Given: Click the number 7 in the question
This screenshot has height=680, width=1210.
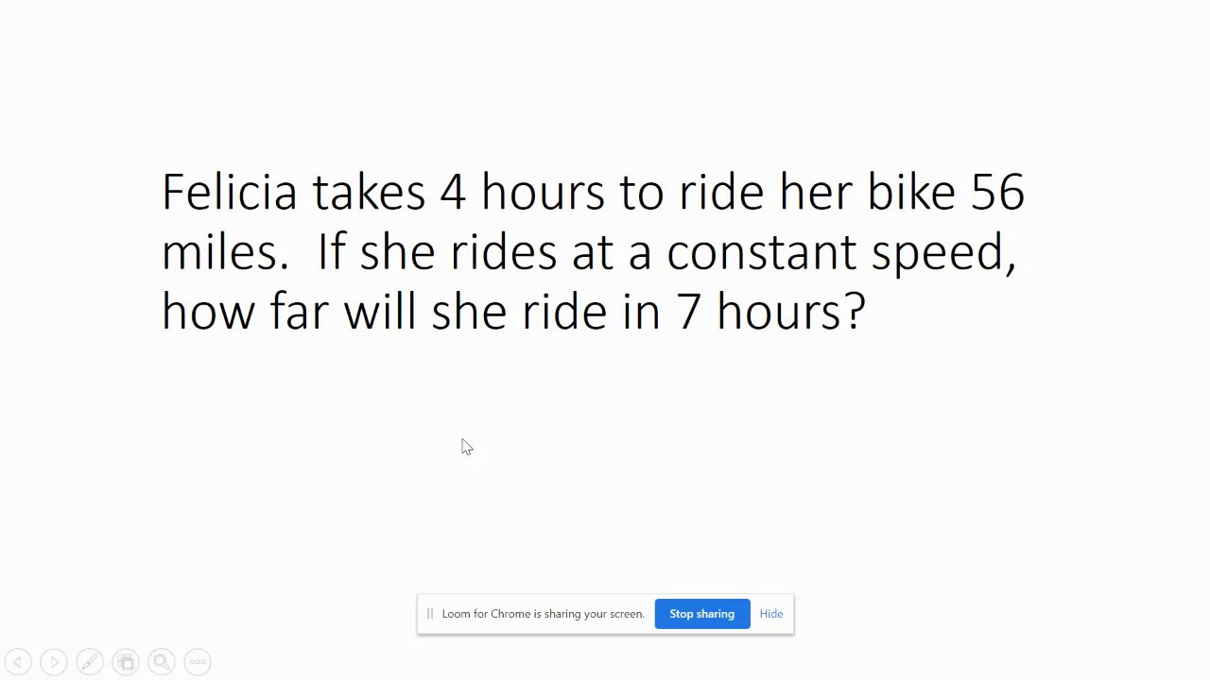Looking at the screenshot, I should tap(687, 311).
